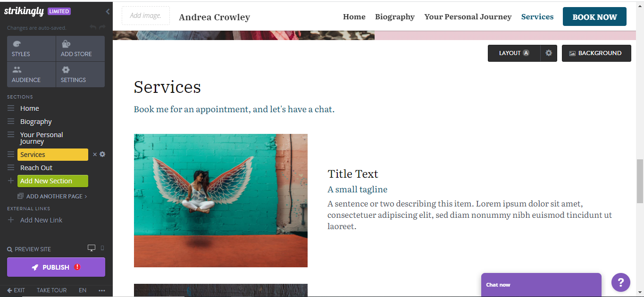This screenshot has height=297, width=644.
Task: Click the Publish button
Action: coord(56,267)
